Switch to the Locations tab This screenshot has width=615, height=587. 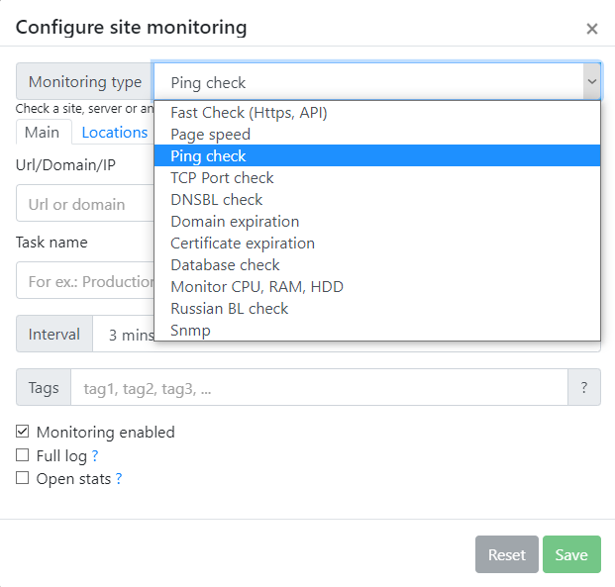[114, 133]
